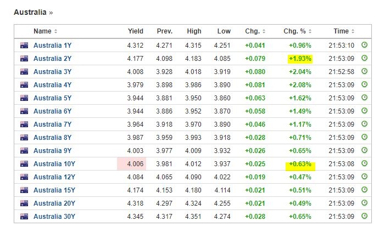Screen dimensions: 379x232
Task: Click the flag icon beside Australia 2Y
Action: pyautogui.click(x=24, y=59)
